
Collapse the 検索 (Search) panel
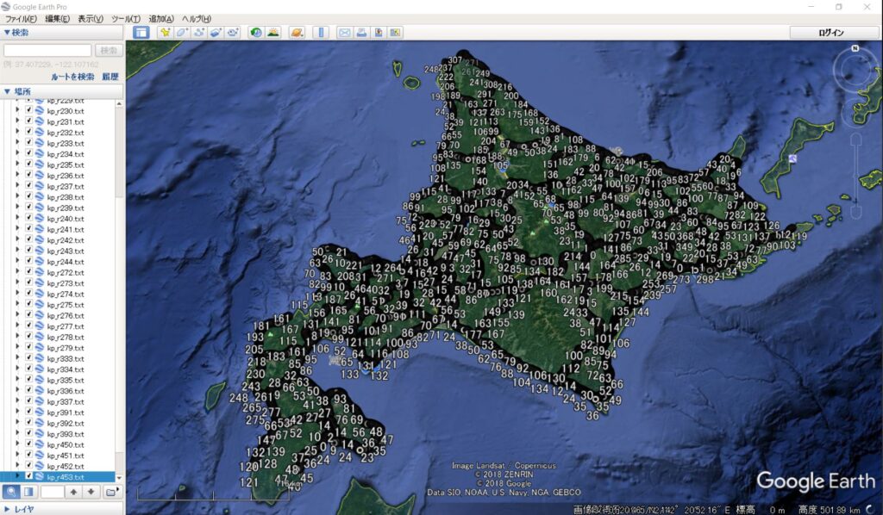[8, 33]
